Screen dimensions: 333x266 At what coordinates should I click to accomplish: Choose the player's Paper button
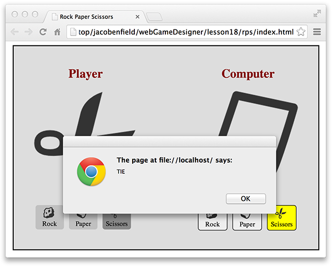pyautogui.click(x=83, y=221)
